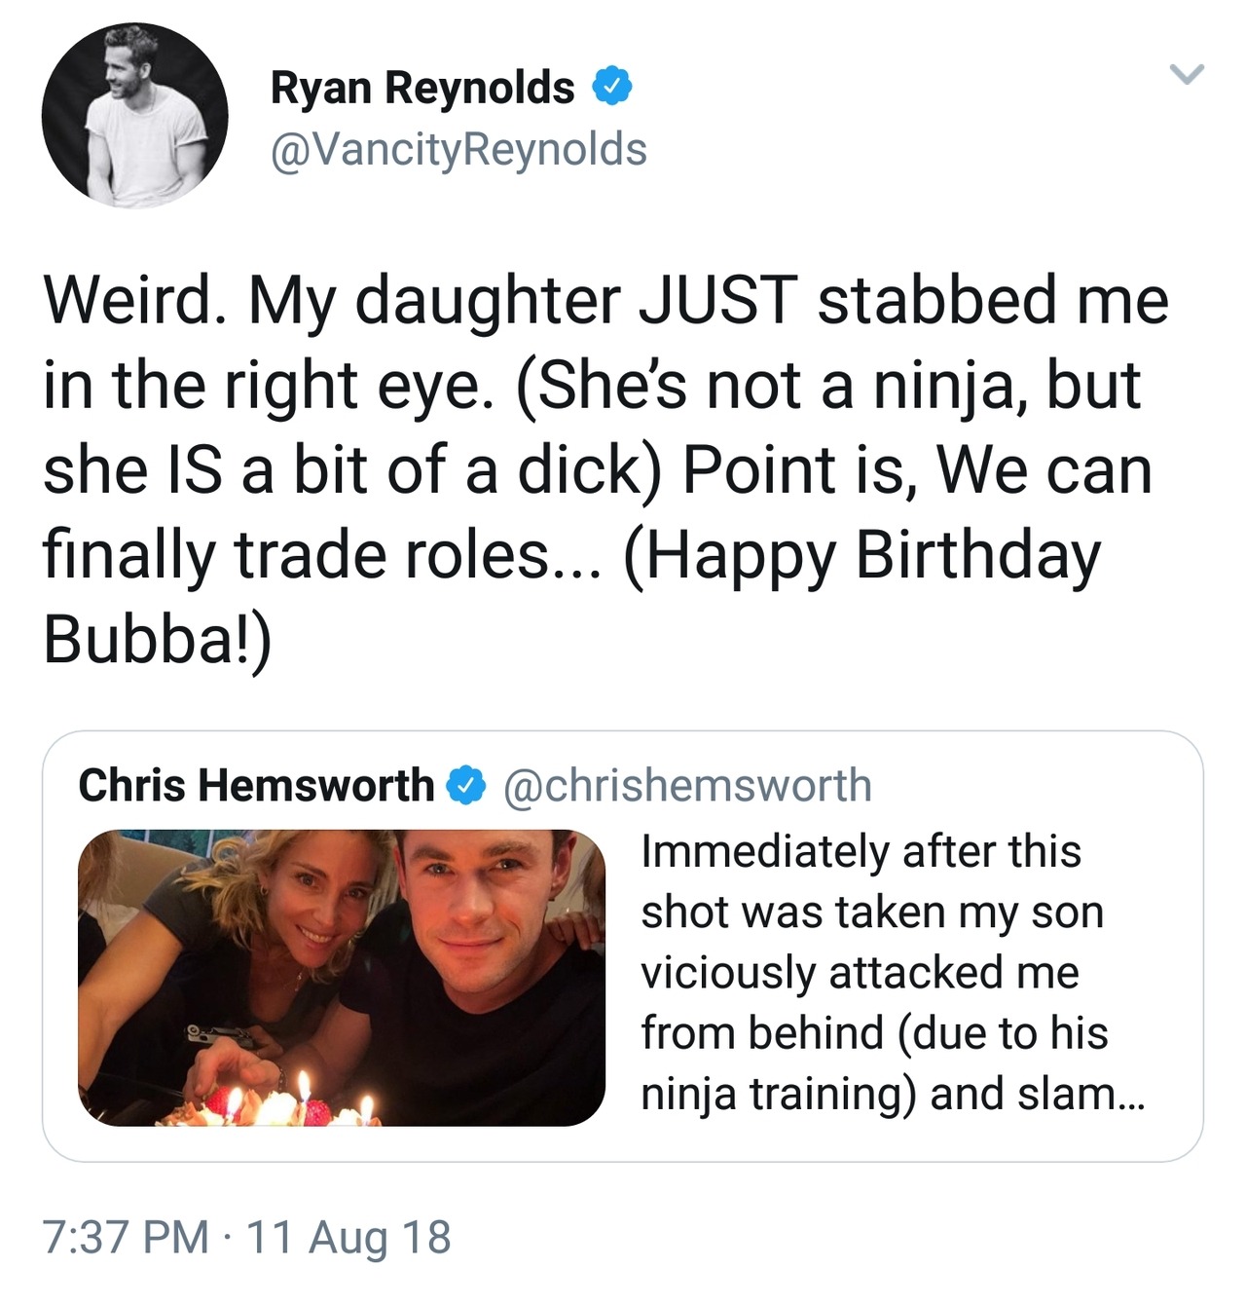
Task: Click the 7:37 PM timestamp
Action: pos(127,1237)
